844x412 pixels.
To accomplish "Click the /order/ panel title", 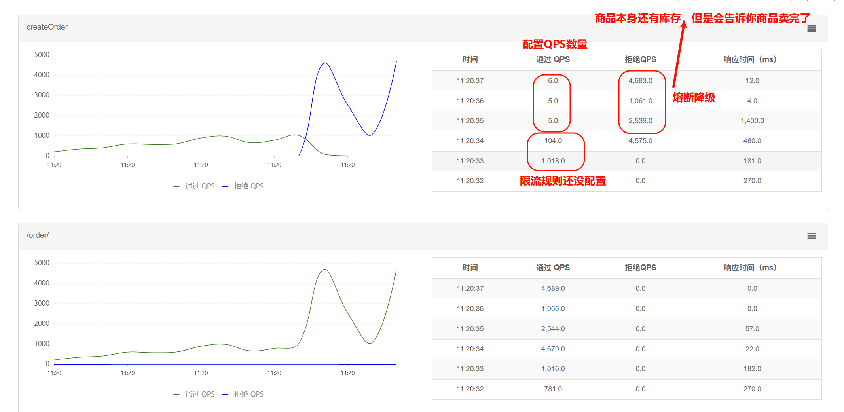I will tap(38, 235).
